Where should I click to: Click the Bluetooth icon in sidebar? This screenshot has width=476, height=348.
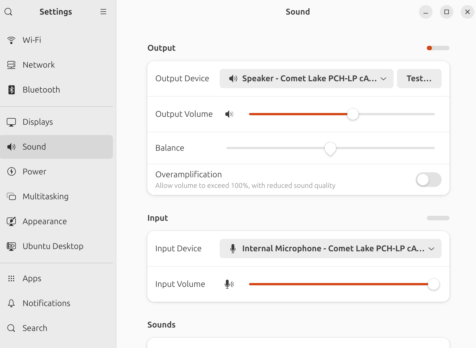pos(11,90)
